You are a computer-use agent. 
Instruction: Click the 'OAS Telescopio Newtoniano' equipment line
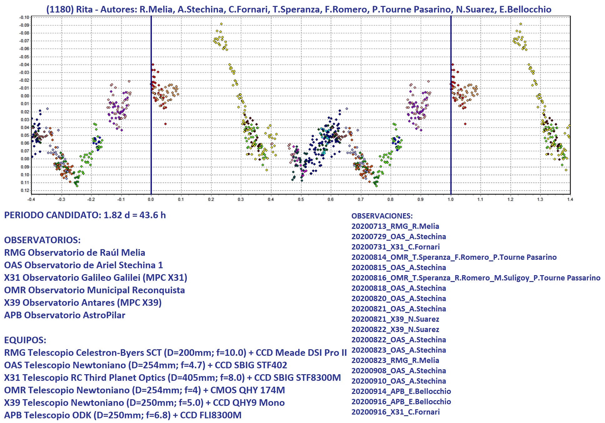(145, 365)
